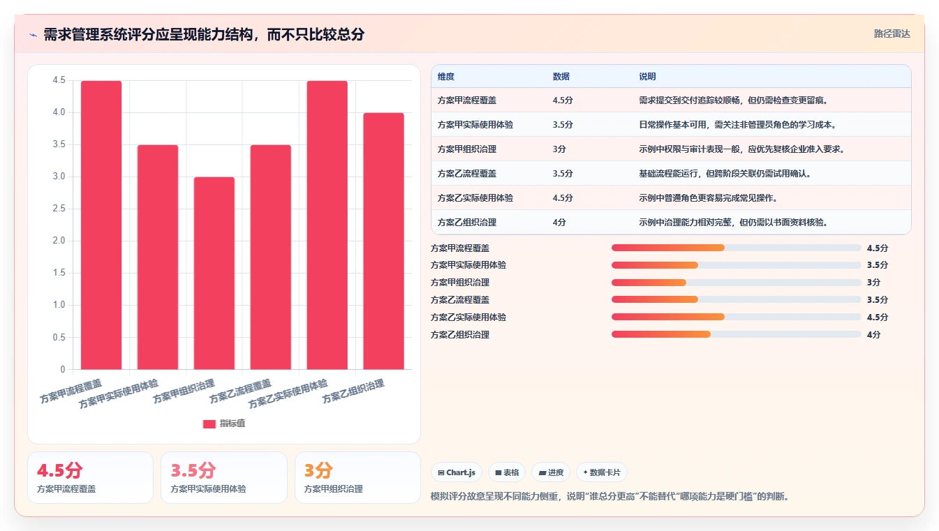Open the 3.5分 方案甲实际使用体验 data card
This screenshot has height=531, width=939.
tap(224, 477)
